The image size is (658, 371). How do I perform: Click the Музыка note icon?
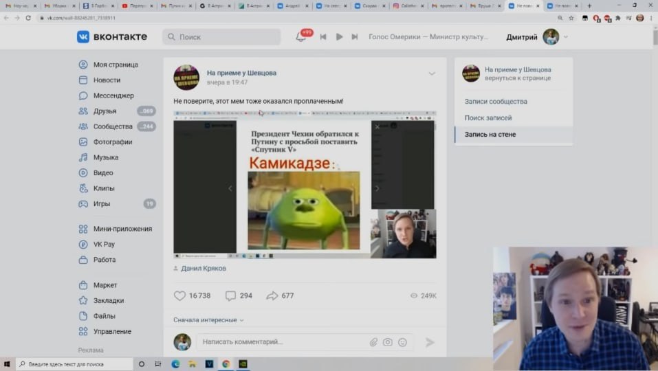[x=83, y=157]
